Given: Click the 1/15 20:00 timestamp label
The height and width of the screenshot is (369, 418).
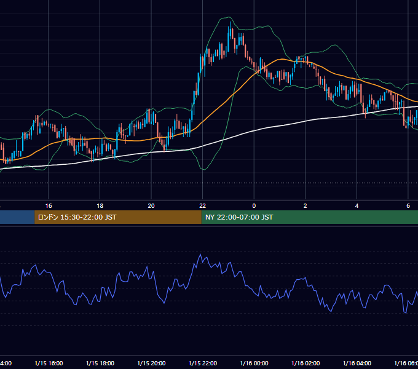Looking at the screenshot, I should pos(151,363).
